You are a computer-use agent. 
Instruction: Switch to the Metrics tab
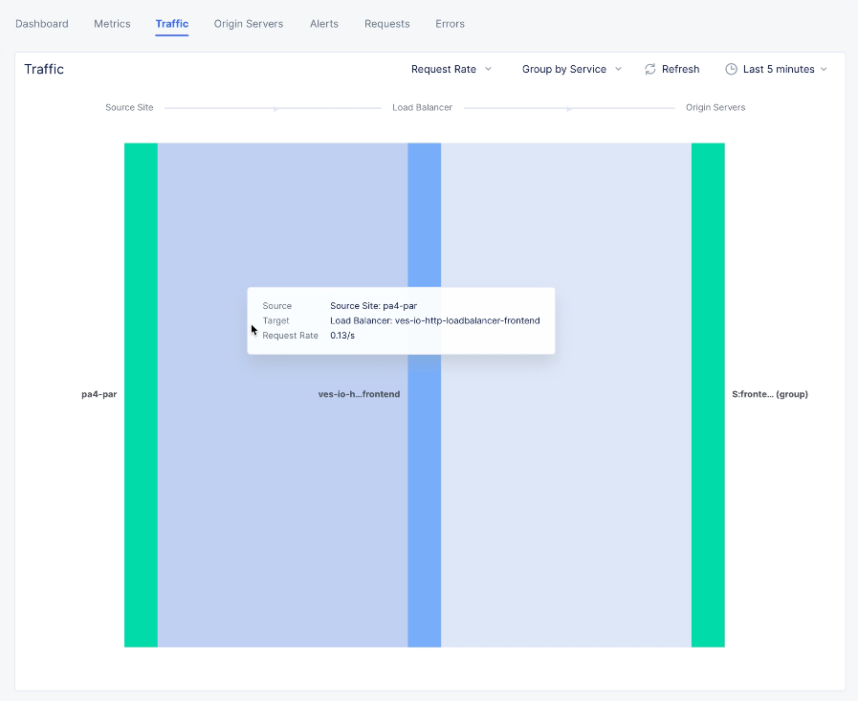(x=112, y=24)
